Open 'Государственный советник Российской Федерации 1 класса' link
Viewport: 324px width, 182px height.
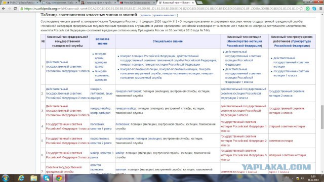tap(67, 126)
